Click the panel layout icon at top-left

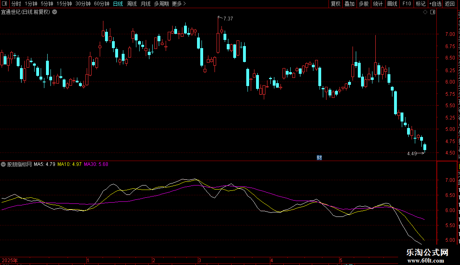pos(4,4)
